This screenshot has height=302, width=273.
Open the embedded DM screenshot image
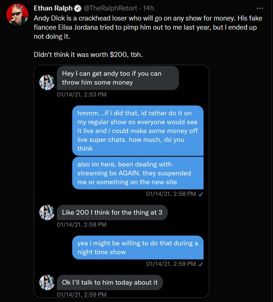coord(121,181)
